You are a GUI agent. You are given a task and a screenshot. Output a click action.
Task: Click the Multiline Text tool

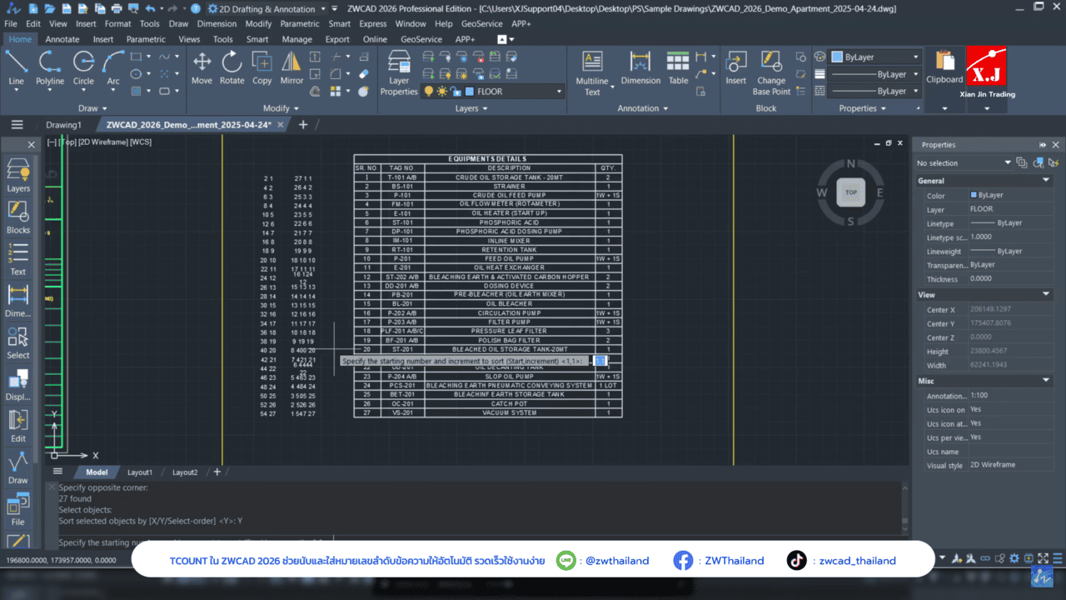[x=592, y=72]
